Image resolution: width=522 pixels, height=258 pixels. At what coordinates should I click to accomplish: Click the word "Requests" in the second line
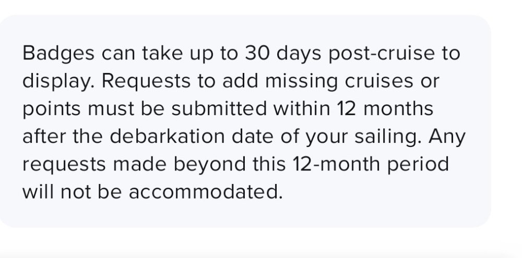point(146,82)
